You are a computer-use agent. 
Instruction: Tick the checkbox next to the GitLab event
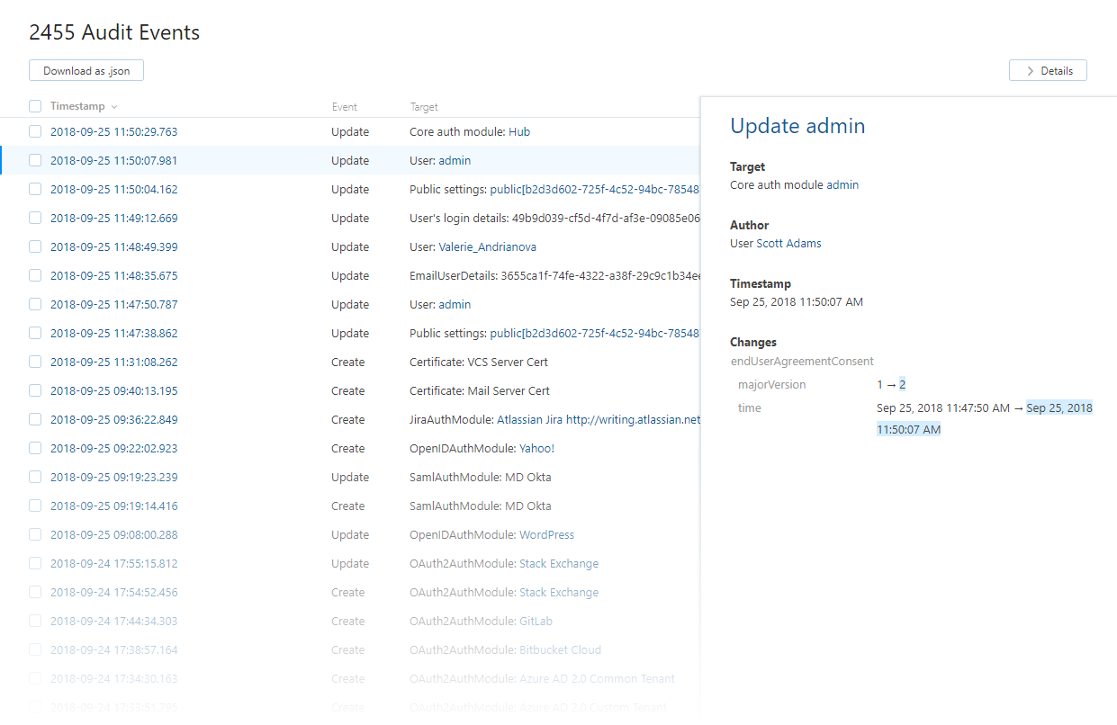click(35, 621)
